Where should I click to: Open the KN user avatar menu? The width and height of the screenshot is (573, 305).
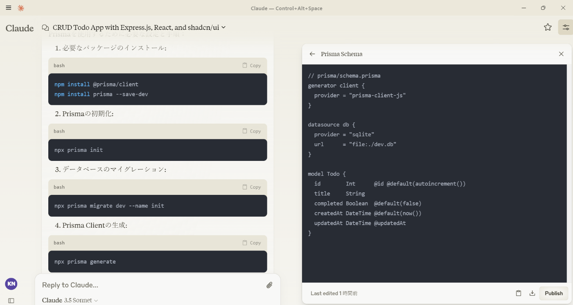(11, 283)
